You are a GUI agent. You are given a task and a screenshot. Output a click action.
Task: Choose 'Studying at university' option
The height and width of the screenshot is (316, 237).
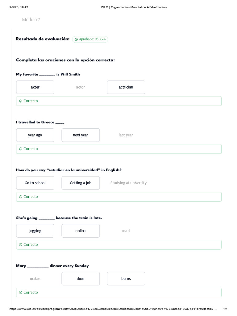click(x=128, y=183)
